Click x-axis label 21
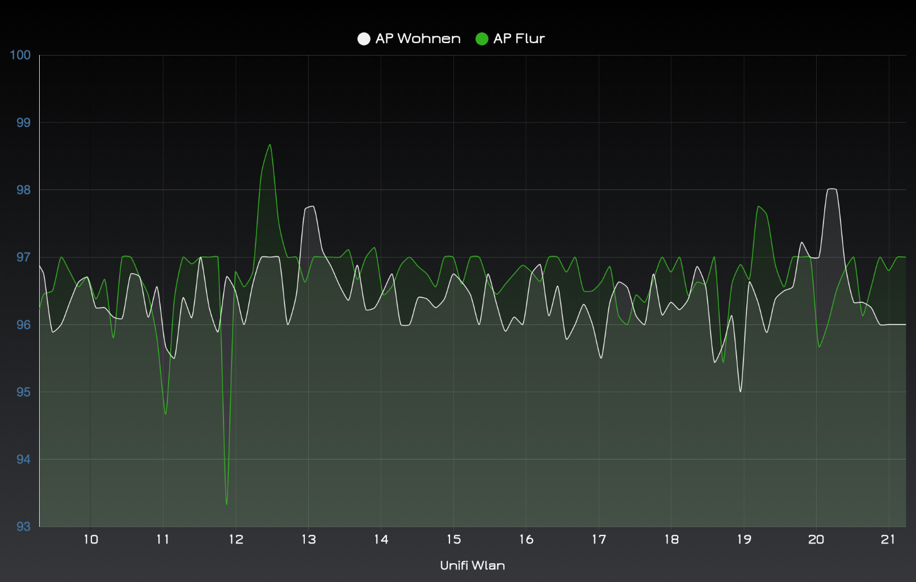This screenshot has width=916, height=582. (x=888, y=539)
